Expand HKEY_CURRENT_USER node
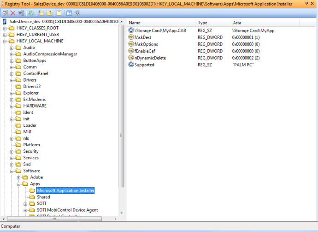This screenshot has height=232, width=318. 5,35
